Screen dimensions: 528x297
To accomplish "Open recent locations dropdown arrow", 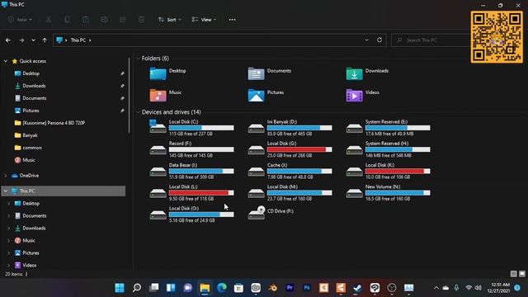I will point(33,40).
